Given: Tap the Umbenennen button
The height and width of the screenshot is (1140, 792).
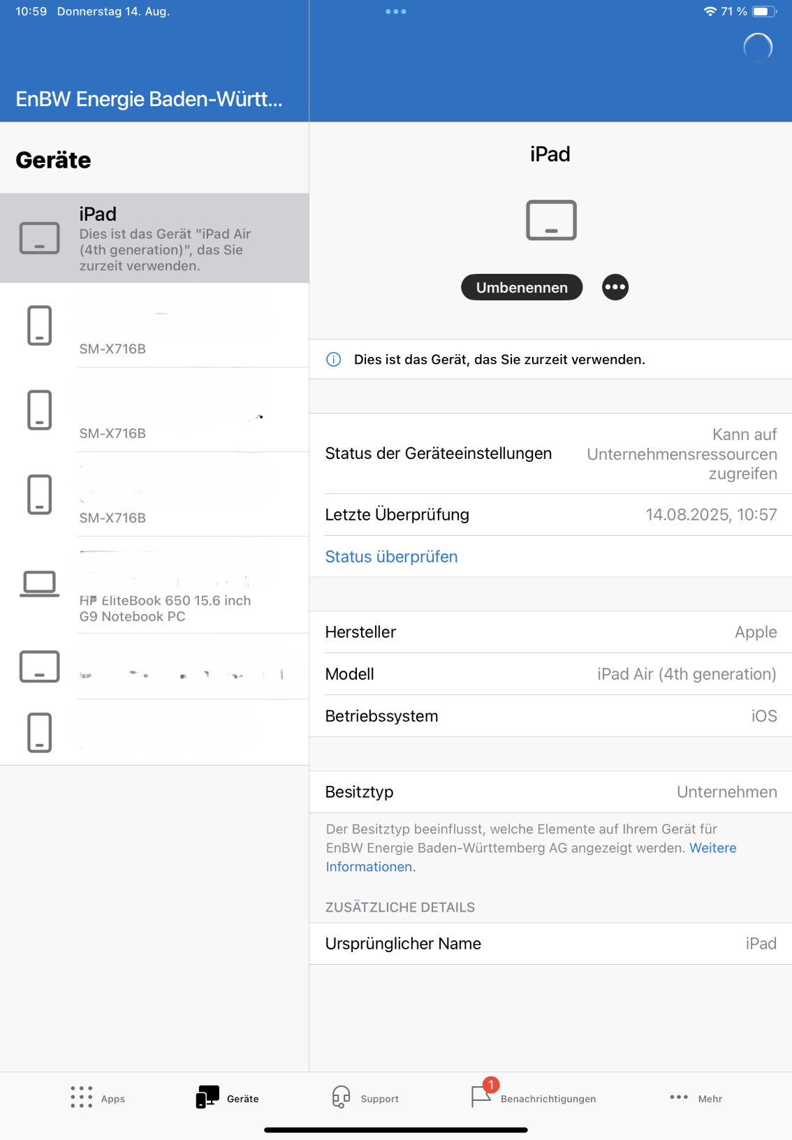Looking at the screenshot, I should click(522, 287).
